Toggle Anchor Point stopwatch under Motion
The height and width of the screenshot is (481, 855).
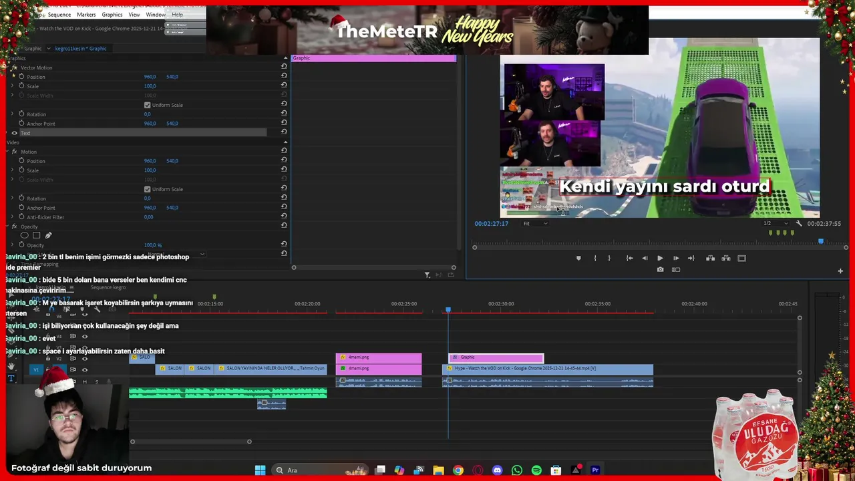[21, 207]
